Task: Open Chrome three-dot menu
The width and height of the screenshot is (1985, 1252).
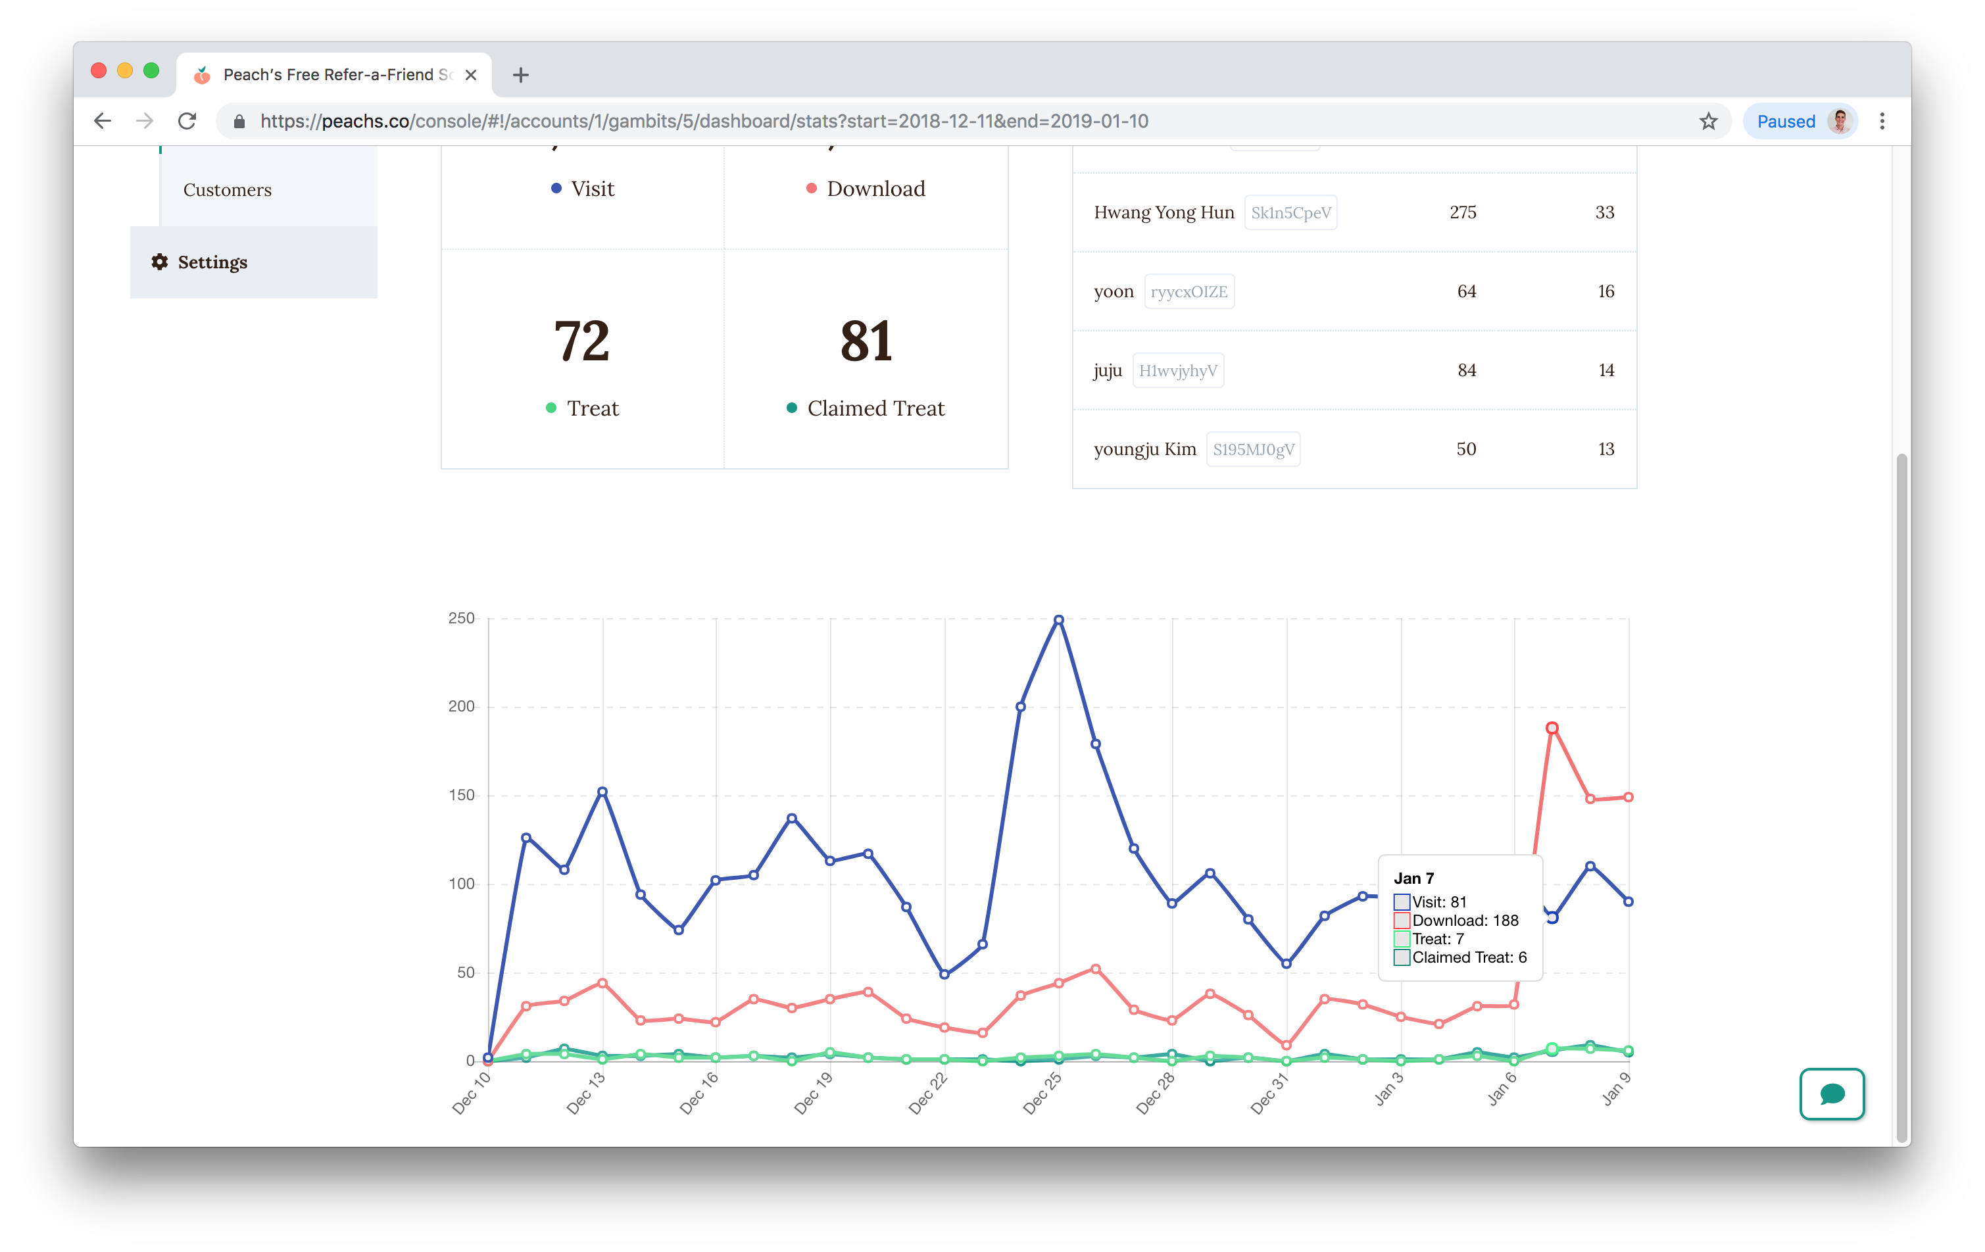Action: [1882, 122]
